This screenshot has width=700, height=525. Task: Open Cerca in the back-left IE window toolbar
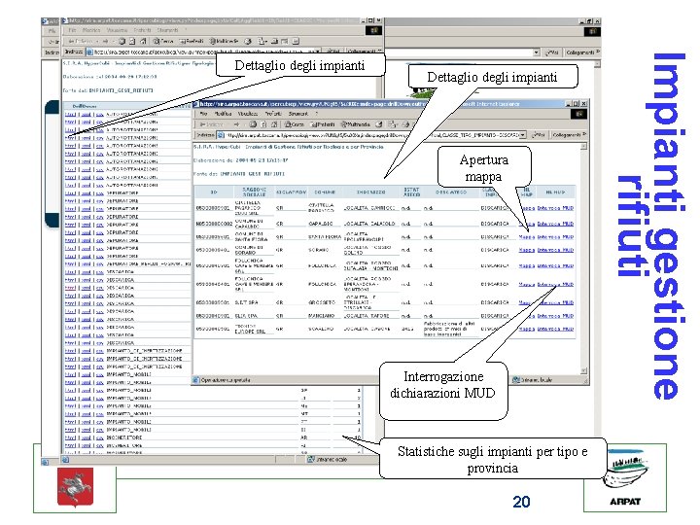(163, 41)
